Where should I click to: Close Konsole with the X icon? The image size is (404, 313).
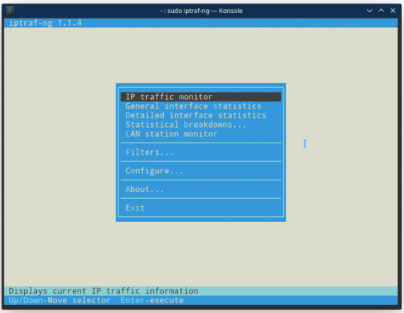point(393,11)
